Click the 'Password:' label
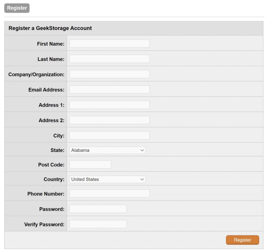The width and height of the screenshot is (267, 251). [52, 209]
